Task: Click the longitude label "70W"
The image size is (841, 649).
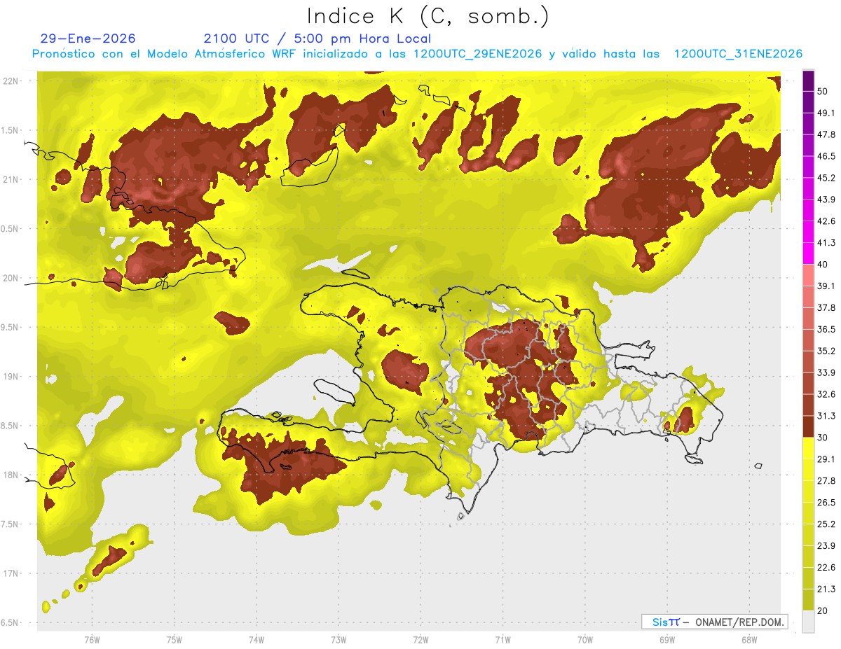Action: point(584,640)
